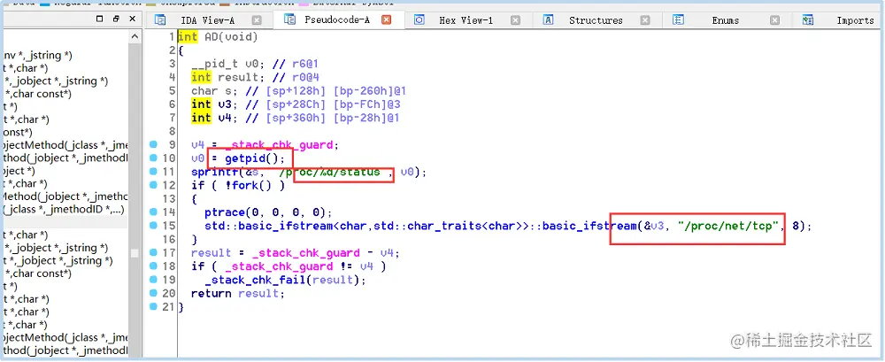
Task: Click the functions list scroll-up arrow
Action: (135, 36)
